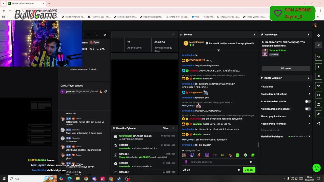Click the 00:02:56 stream uptime value
This screenshot has height=182, width=324.
pos(159,42)
